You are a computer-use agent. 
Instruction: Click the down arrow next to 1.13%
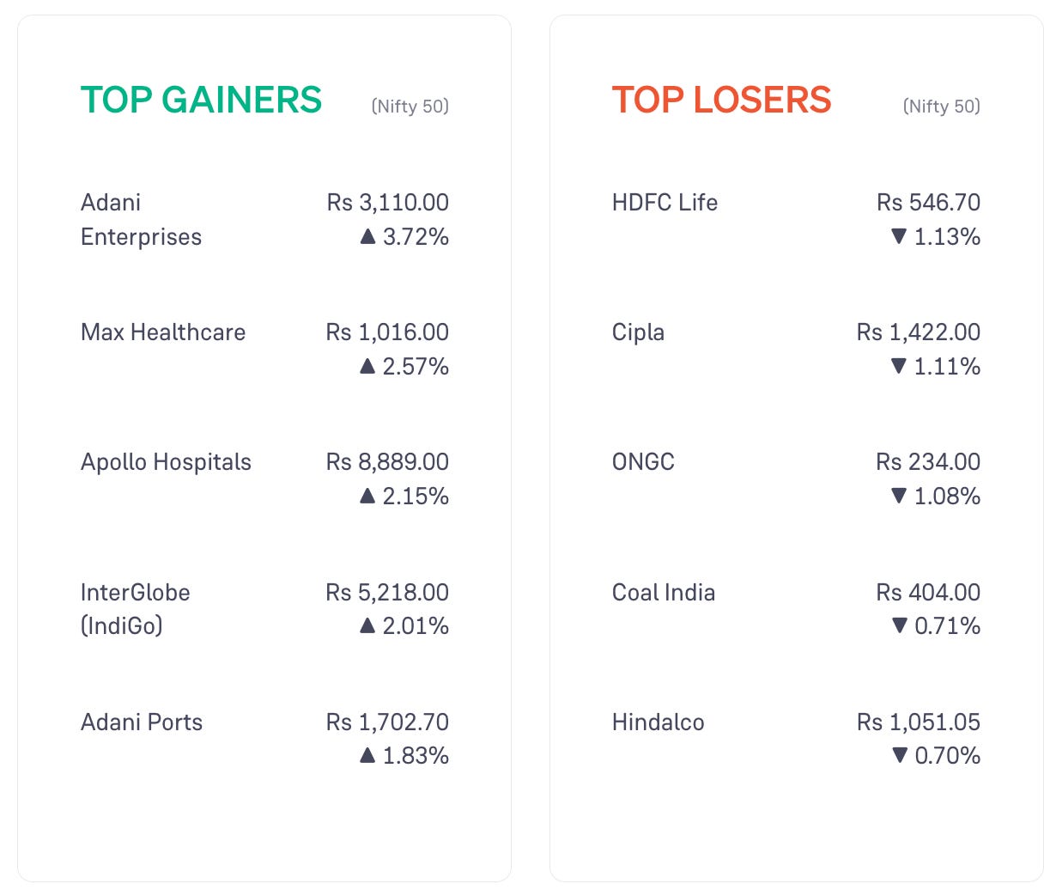[x=899, y=236]
